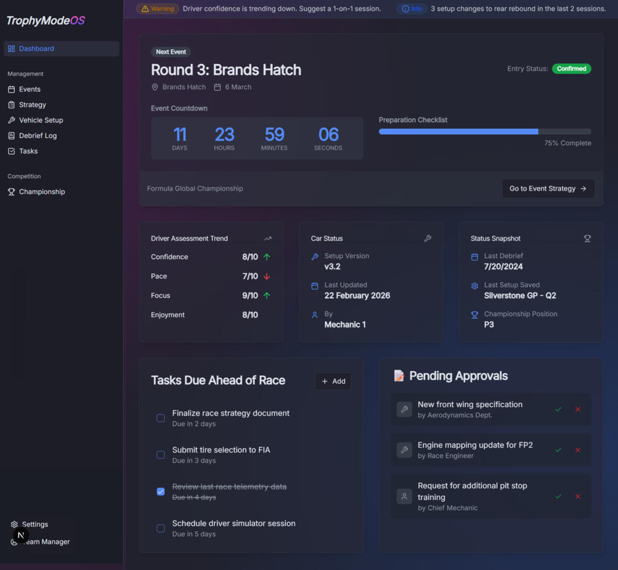The image size is (618, 570).
Task: Click the trophy icon in Status Snapshot card
Action: [587, 238]
